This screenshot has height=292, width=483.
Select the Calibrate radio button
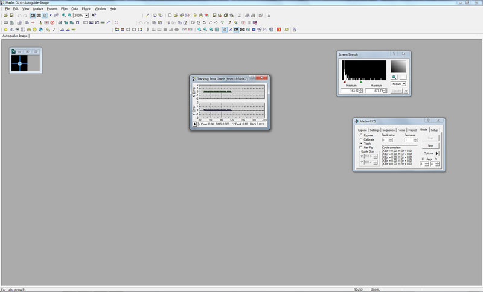tap(361, 139)
